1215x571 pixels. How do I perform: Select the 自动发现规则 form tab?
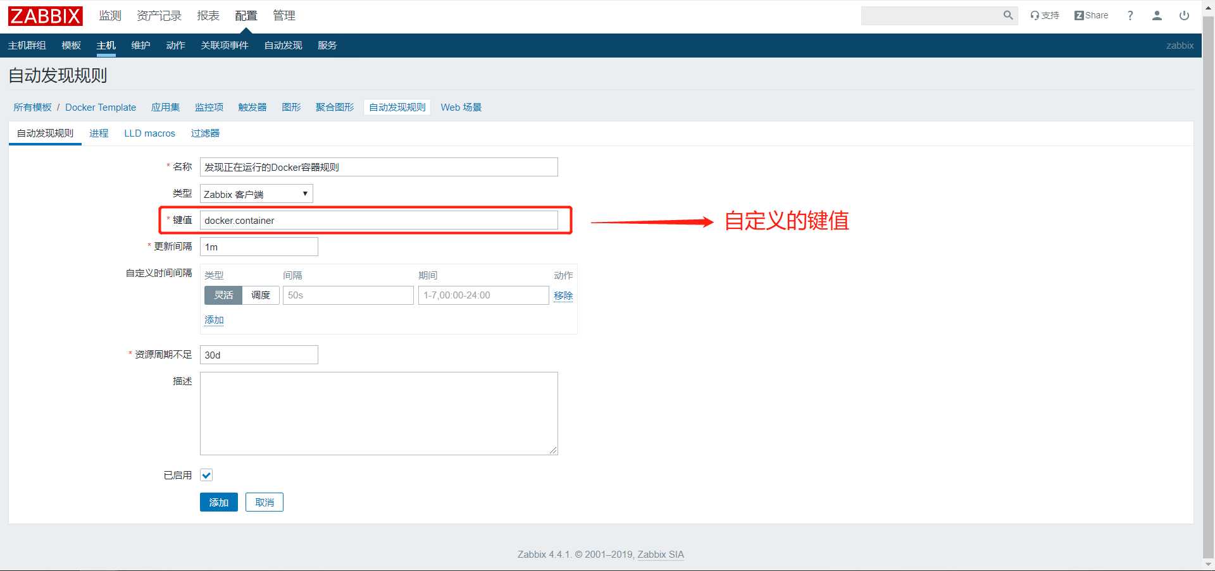click(x=45, y=133)
